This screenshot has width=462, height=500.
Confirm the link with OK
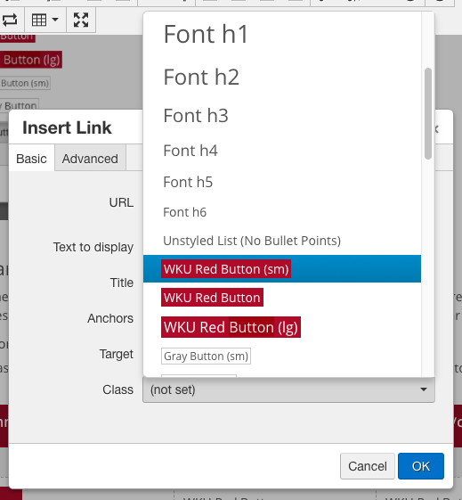[x=421, y=466]
